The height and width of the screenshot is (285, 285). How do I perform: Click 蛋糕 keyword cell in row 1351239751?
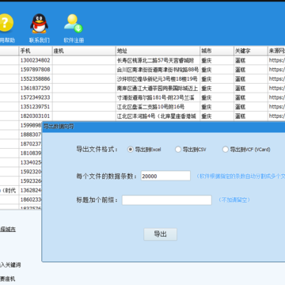(251, 107)
